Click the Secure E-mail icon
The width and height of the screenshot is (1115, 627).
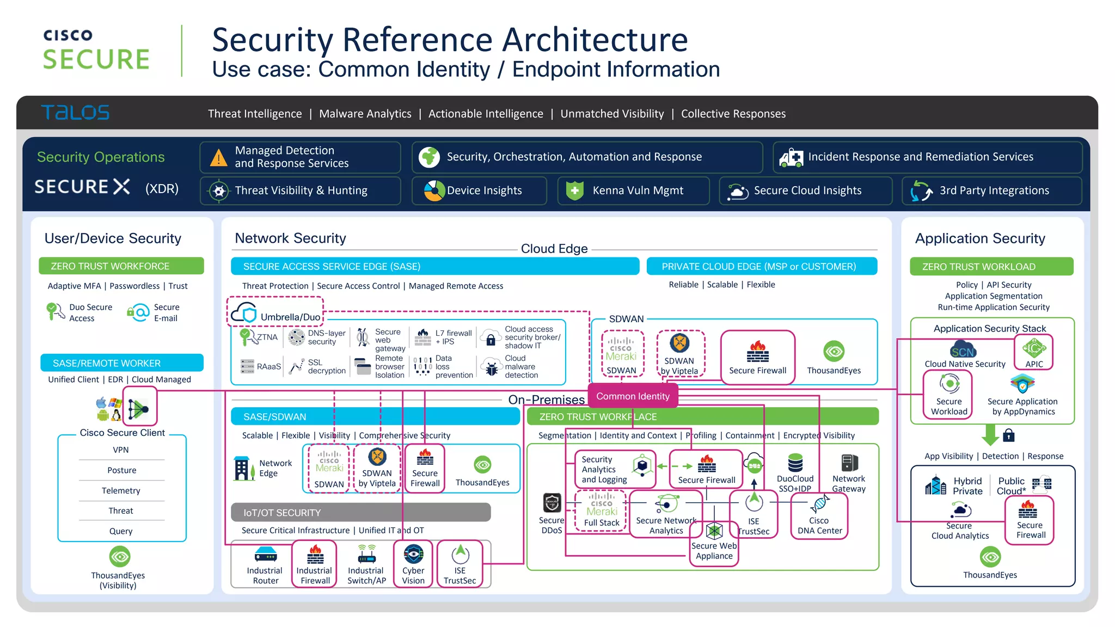pos(138,312)
